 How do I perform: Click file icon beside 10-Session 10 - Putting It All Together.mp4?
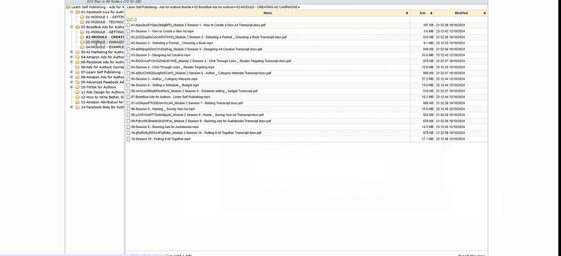(128, 139)
